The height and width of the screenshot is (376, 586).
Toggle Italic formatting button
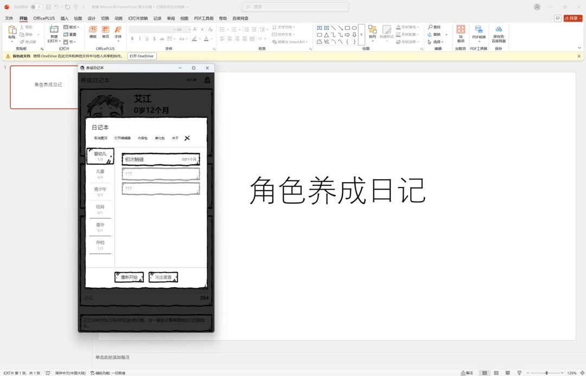coord(139,38)
